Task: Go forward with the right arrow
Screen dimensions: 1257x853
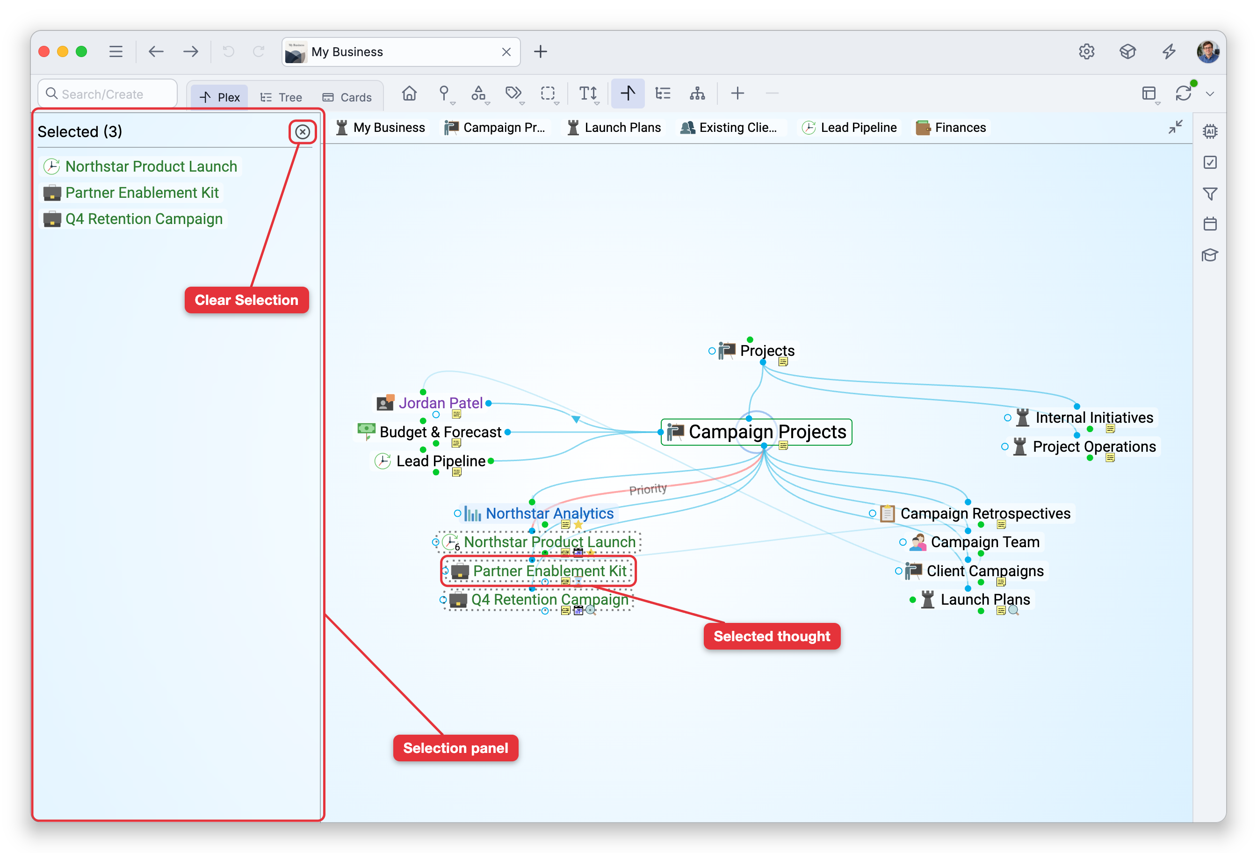Action: tap(190, 51)
